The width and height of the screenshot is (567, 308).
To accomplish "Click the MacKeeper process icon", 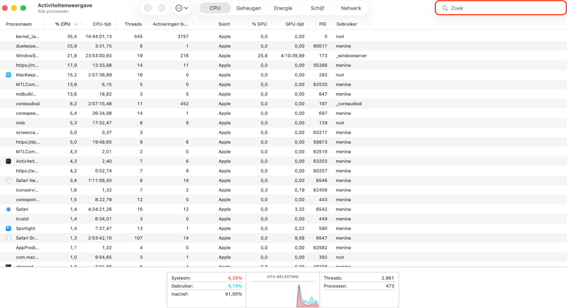I will (9, 75).
